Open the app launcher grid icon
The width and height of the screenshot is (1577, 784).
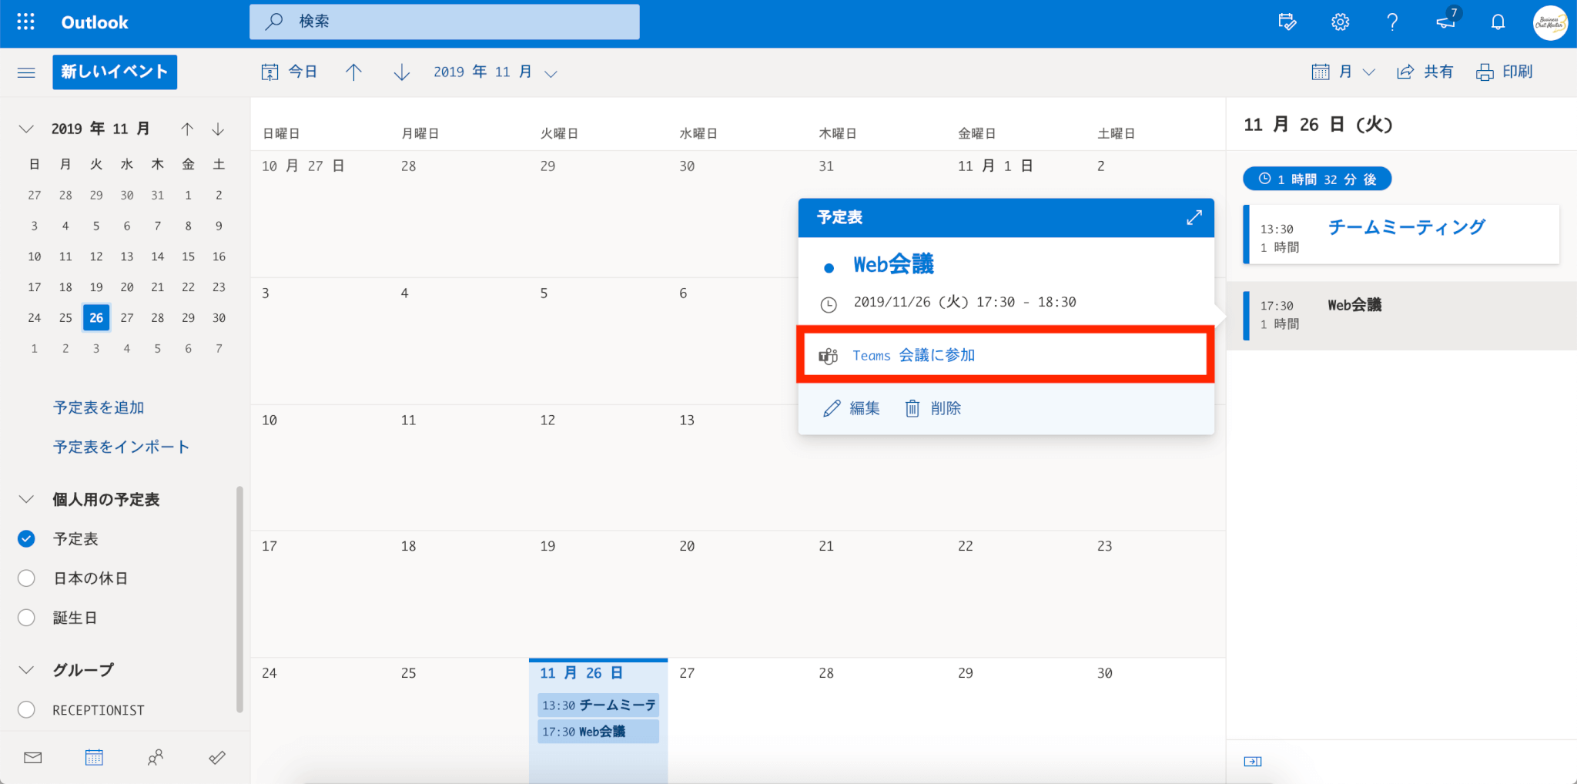click(25, 22)
